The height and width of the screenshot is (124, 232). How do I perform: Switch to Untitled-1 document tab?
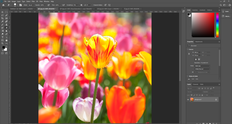click(x=22, y=9)
